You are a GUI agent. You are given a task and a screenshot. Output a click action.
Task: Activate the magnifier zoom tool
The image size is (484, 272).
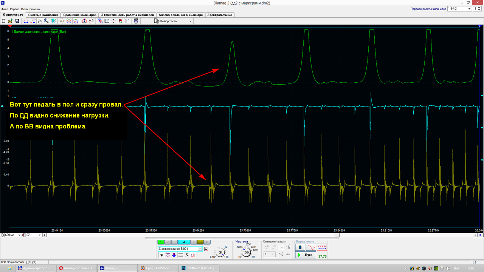pos(46,21)
